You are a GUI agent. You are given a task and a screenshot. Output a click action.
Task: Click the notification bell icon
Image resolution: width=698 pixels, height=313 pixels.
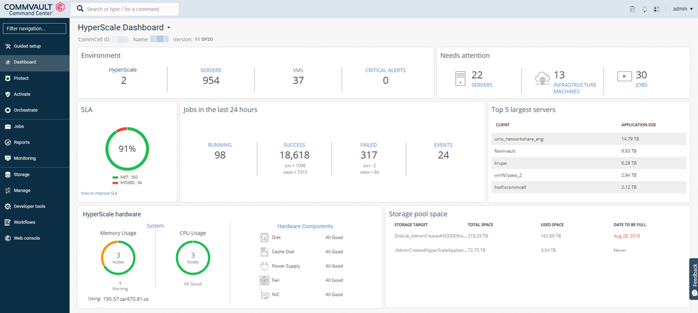[x=644, y=9]
